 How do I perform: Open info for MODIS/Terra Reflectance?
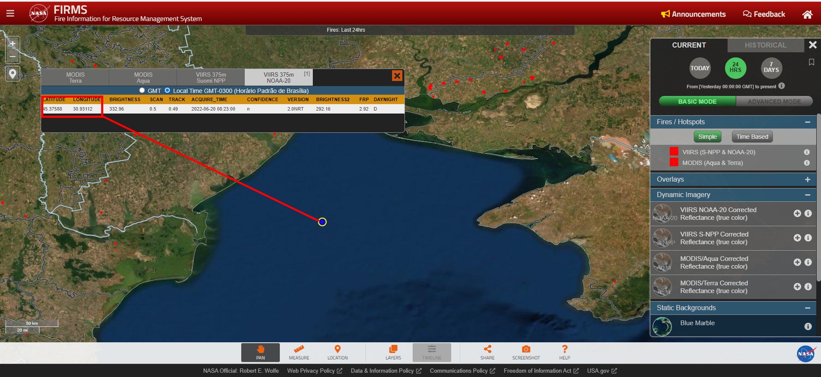(808, 287)
